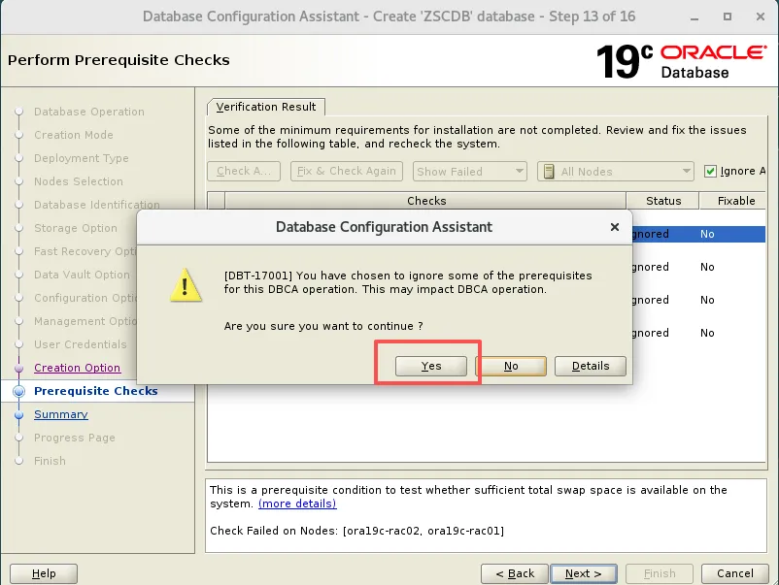The width and height of the screenshot is (779, 585).
Task: Close the Database Configuration Assistant dialog
Action: tap(615, 227)
